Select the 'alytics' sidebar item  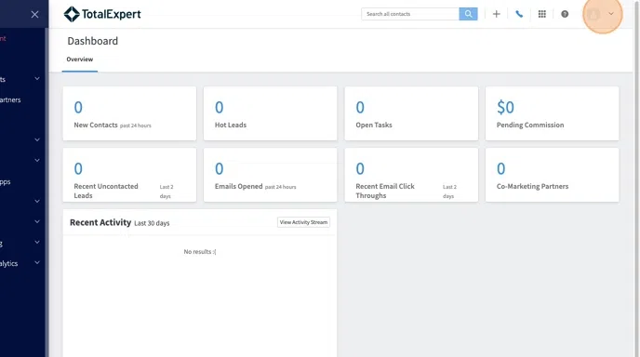coord(9,264)
